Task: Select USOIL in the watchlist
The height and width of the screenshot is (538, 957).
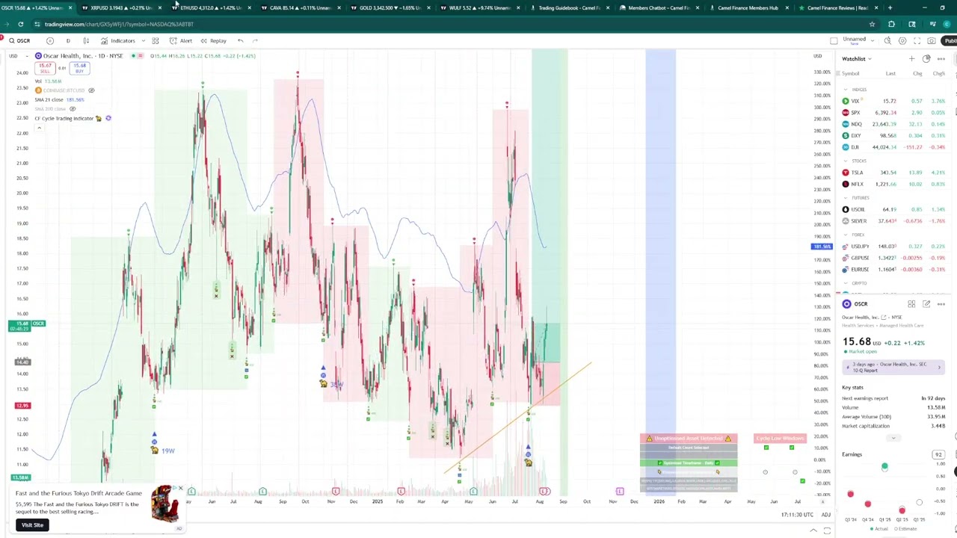Action: click(894, 209)
